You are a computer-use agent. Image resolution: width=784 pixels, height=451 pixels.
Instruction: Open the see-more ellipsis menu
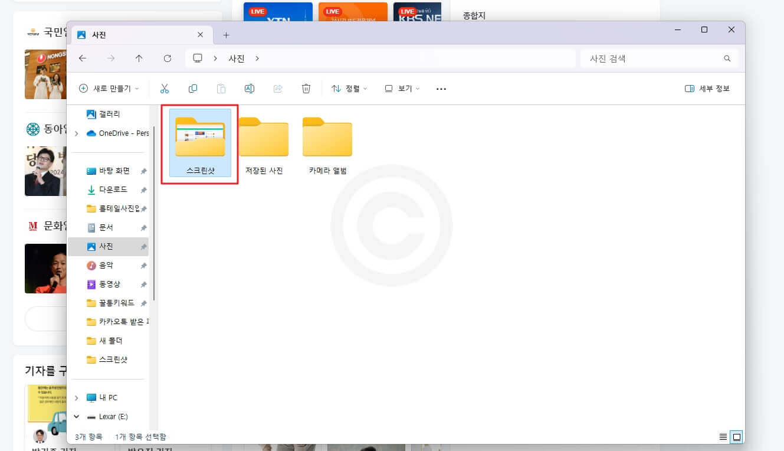tap(441, 89)
